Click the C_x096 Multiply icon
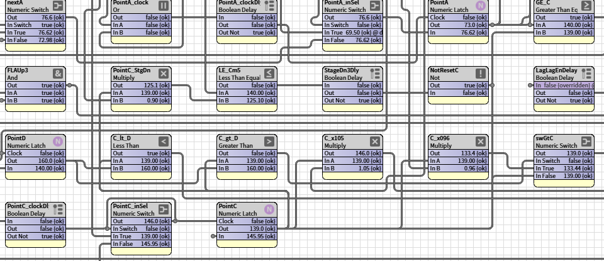The width and height of the screenshot is (604, 261). (x=480, y=142)
